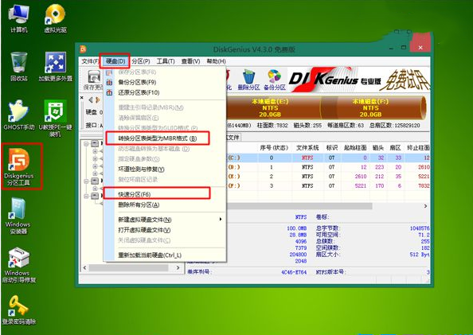Select the (E:) partition row
Screen dimensions: 473x335
[x=328, y=177]
